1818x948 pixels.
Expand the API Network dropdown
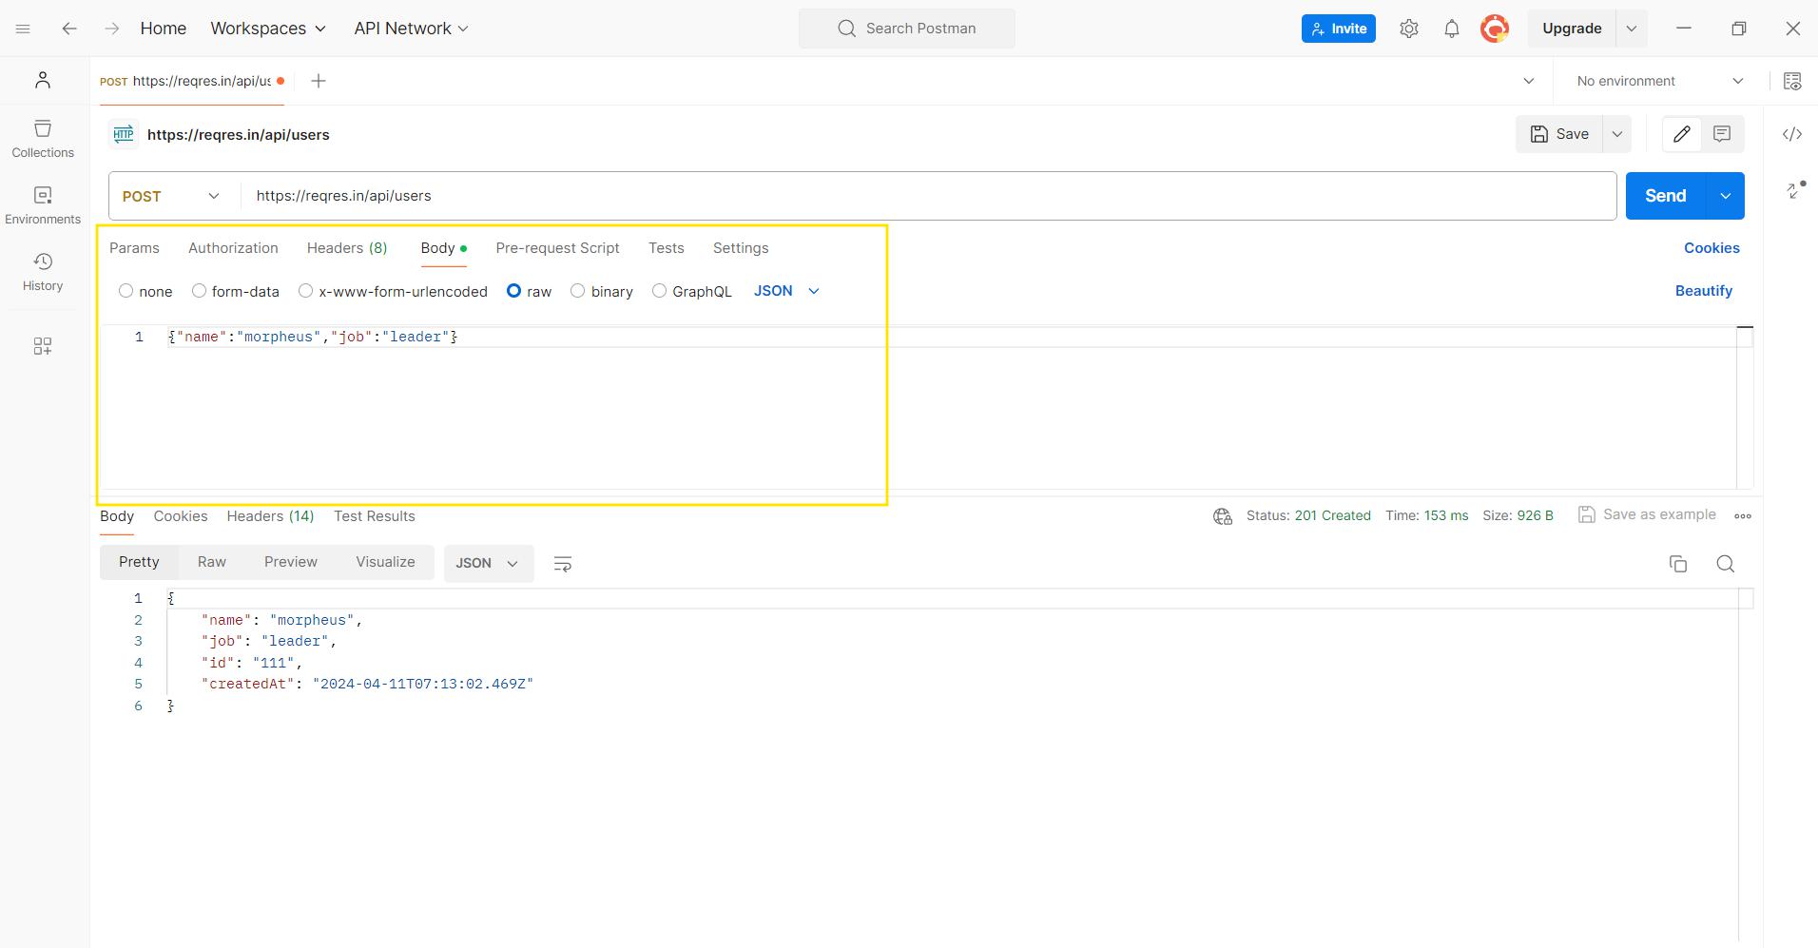click(x=412, y=29)
